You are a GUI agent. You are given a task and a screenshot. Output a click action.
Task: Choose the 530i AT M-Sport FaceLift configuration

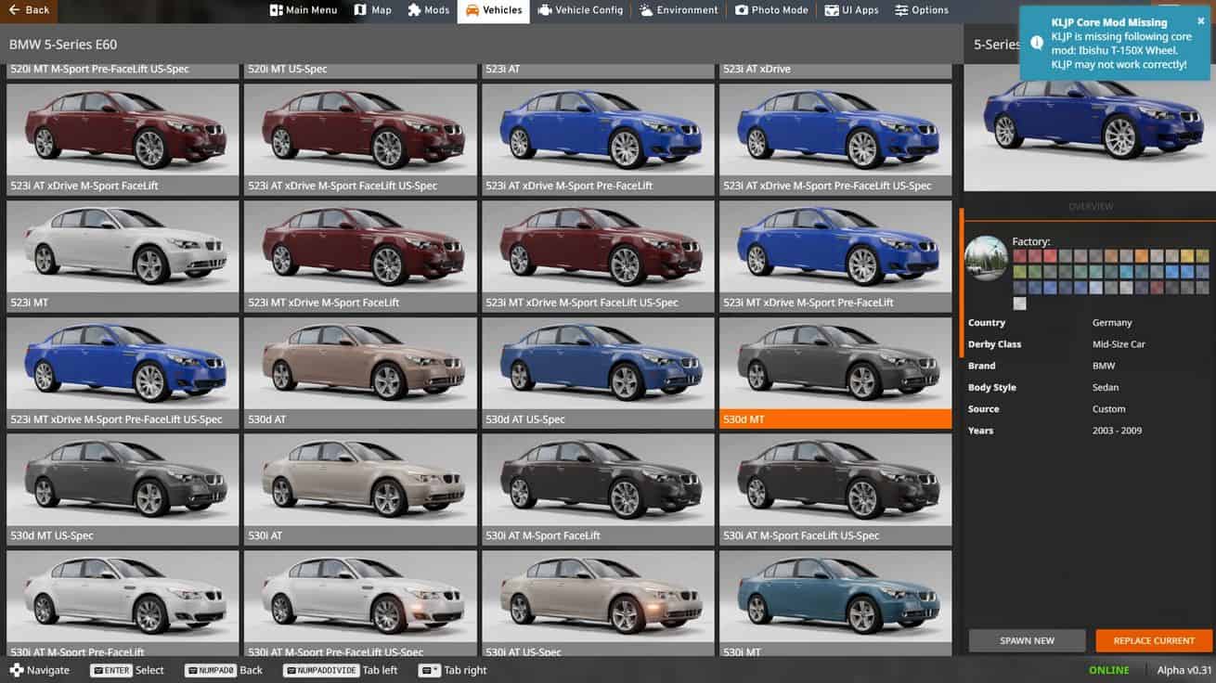click(598, 488)
